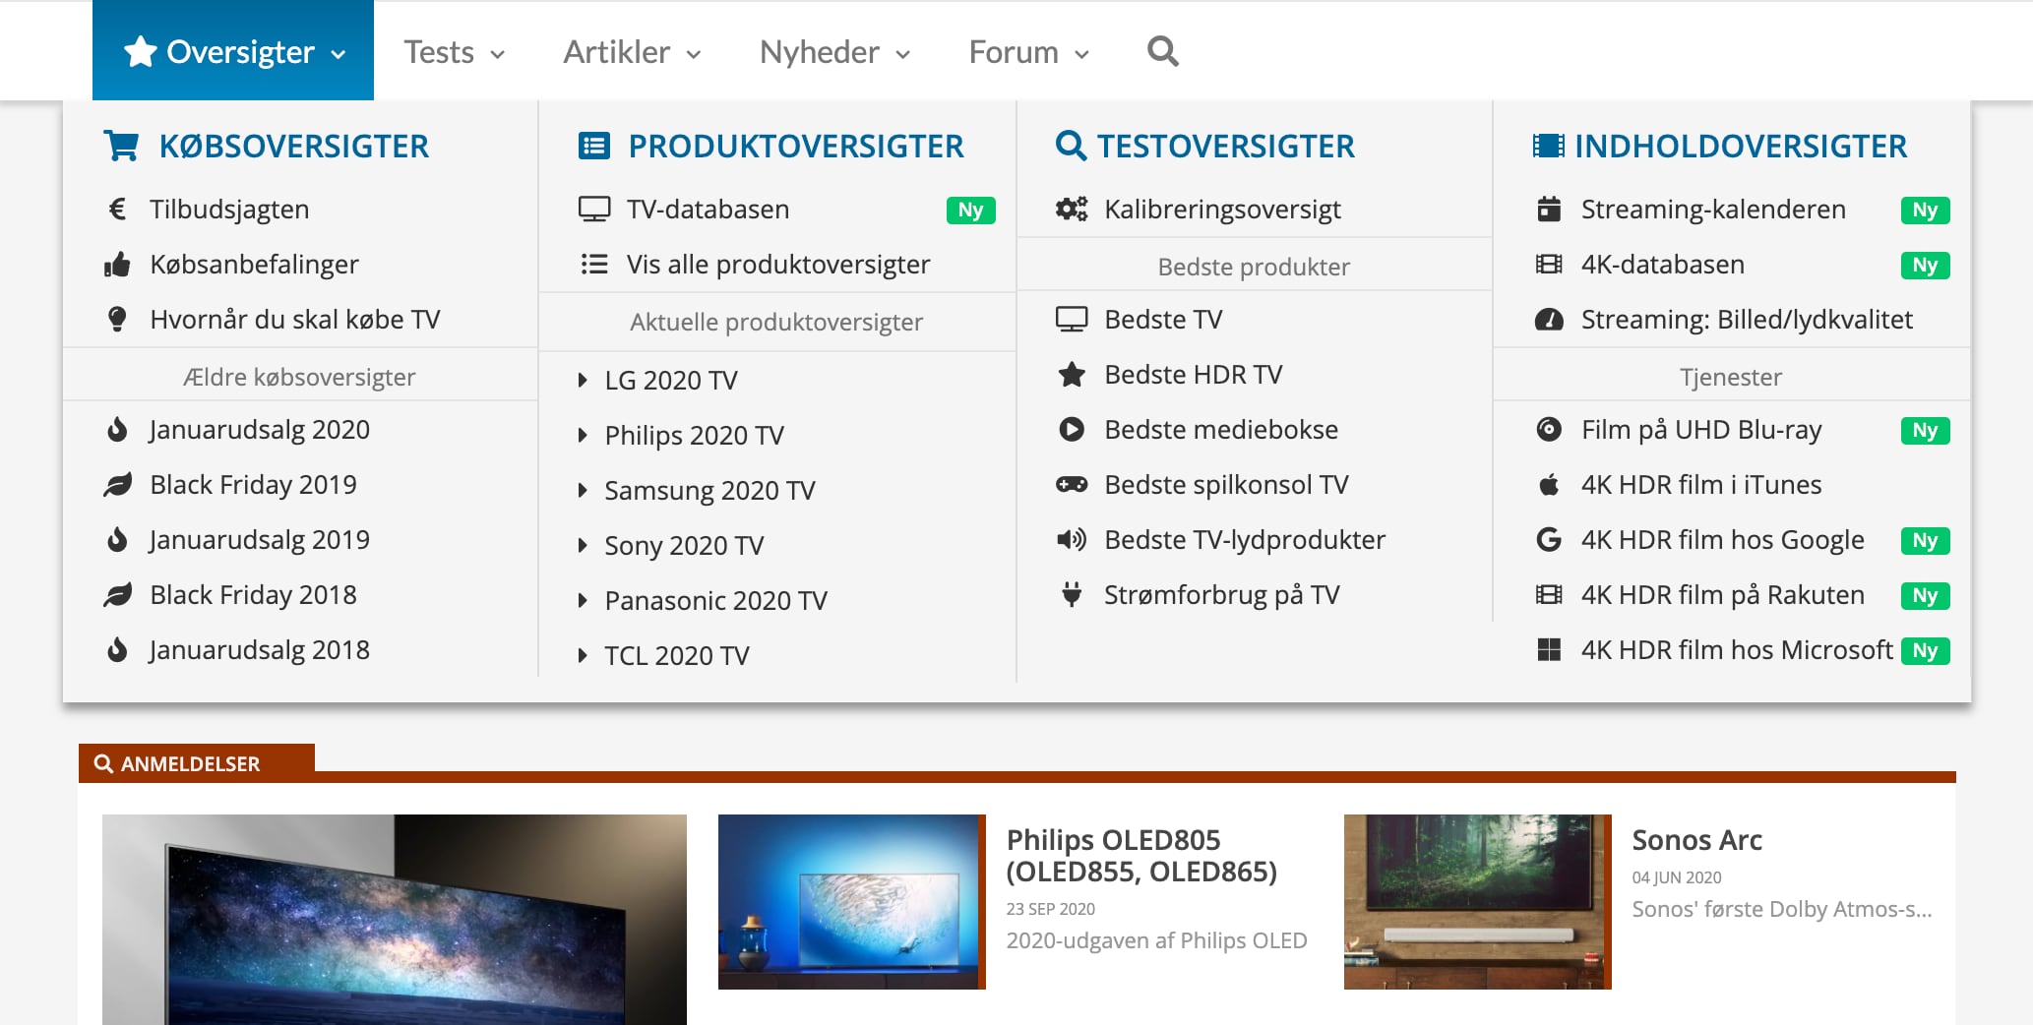Open Philips OLED805 review title

tap(1141, 855)
